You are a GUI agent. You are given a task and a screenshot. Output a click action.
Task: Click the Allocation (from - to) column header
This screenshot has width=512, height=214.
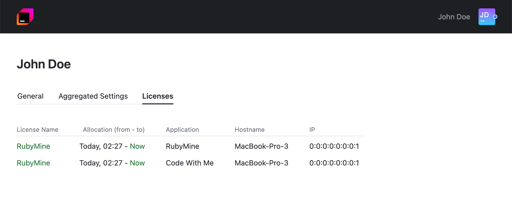114,130
